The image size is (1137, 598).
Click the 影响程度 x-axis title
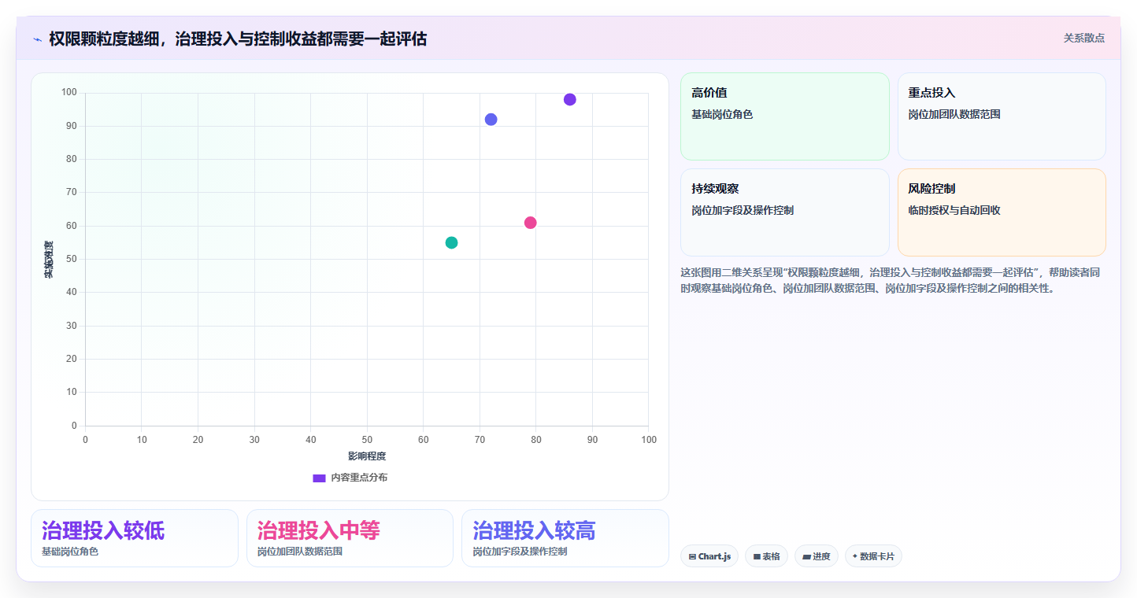(x=367, y=456)
